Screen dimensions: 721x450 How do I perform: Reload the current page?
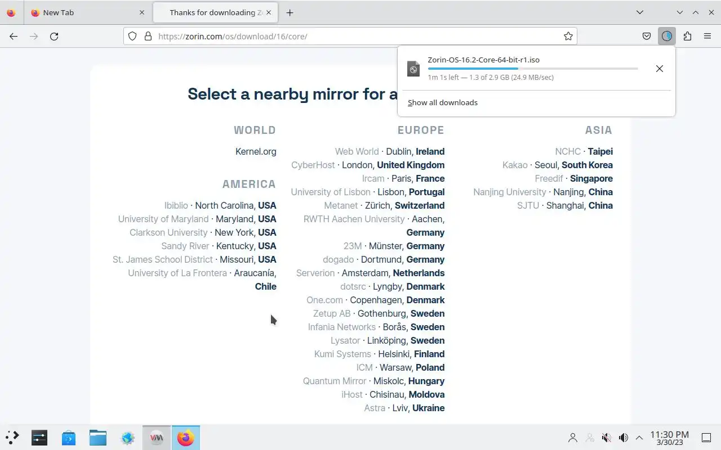[54, 36]
